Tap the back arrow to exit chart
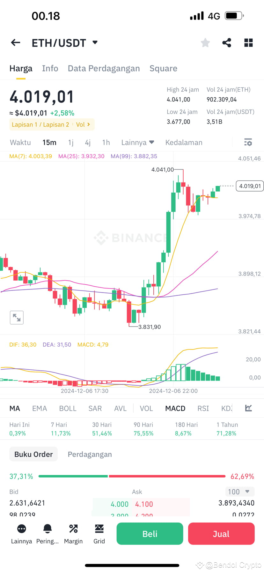Image resolution: width=264 pixels, height=572 pixels. (x=15, y=42)
